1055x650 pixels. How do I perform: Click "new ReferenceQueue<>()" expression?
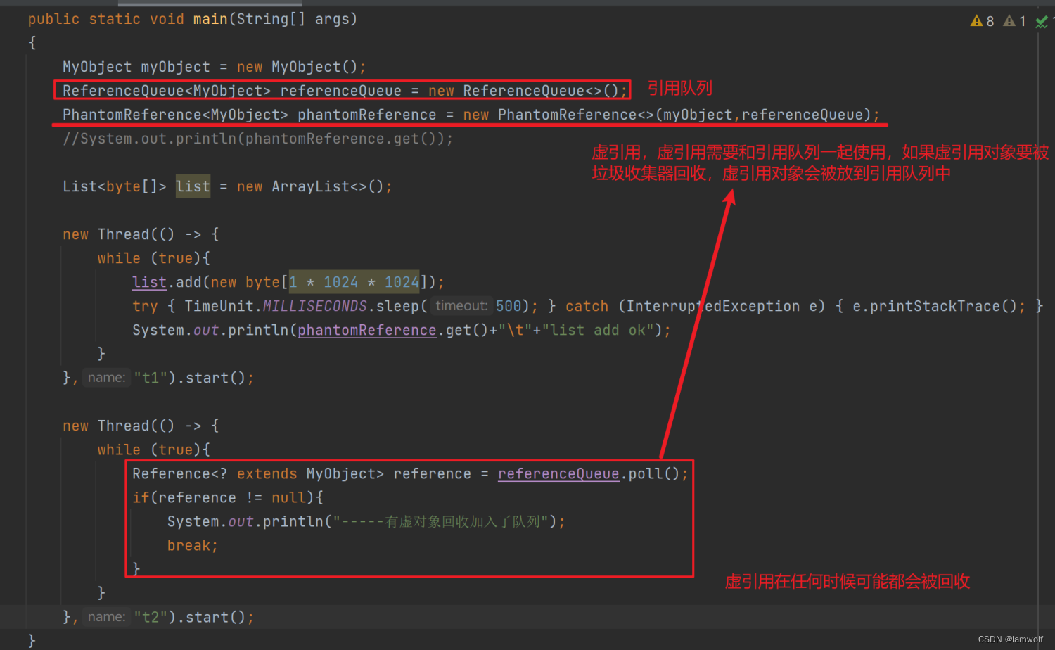pos(523,91)
